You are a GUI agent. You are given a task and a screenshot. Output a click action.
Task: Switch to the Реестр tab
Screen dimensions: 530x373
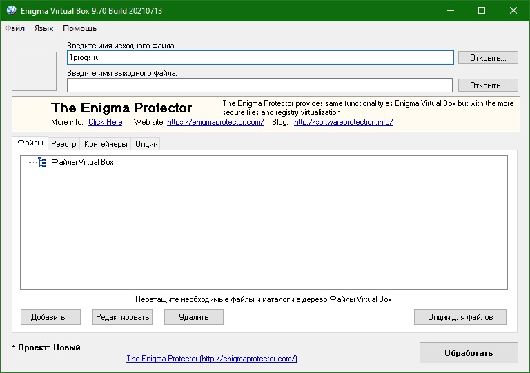pyautogui.click(x=63, y=144)
